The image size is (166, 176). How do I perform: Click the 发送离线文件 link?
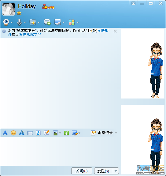tap(30, 35)
